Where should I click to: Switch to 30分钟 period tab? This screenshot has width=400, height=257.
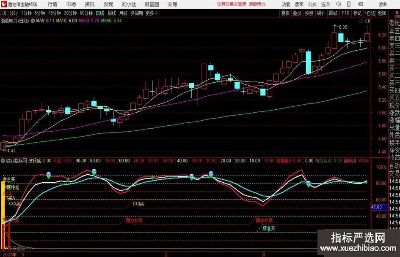pos(70,13)
